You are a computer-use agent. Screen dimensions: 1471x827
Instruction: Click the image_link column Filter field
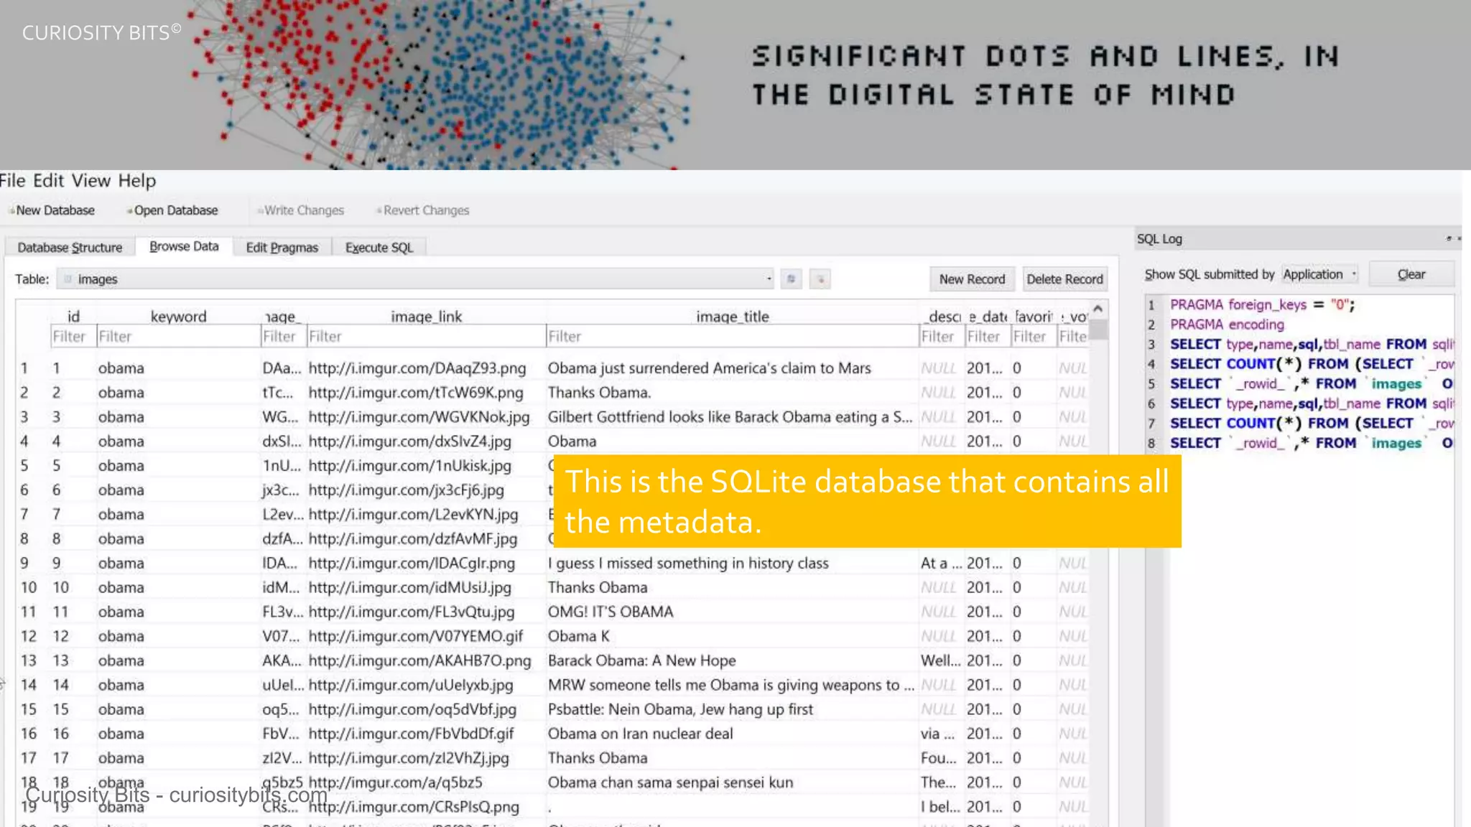tap(426, 336)
